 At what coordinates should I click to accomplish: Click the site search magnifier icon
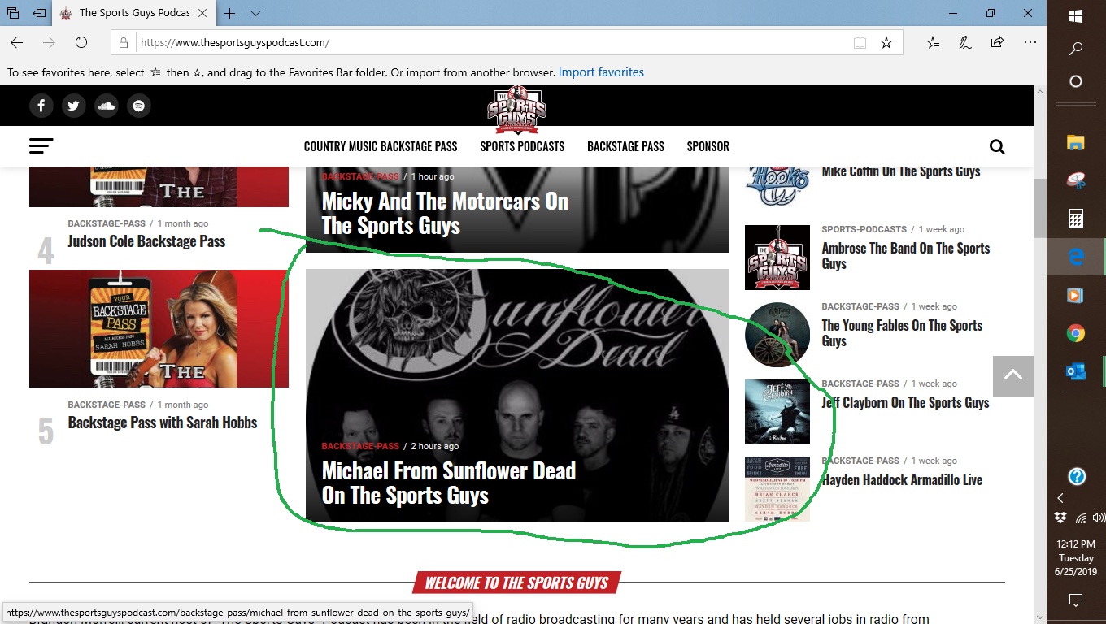(997, 147)
